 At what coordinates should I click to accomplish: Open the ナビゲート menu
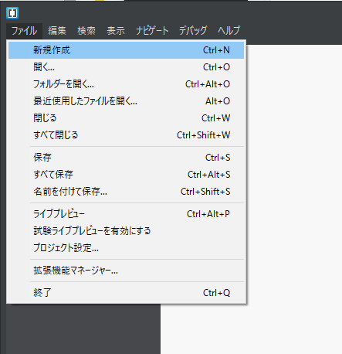coord(152,31)
